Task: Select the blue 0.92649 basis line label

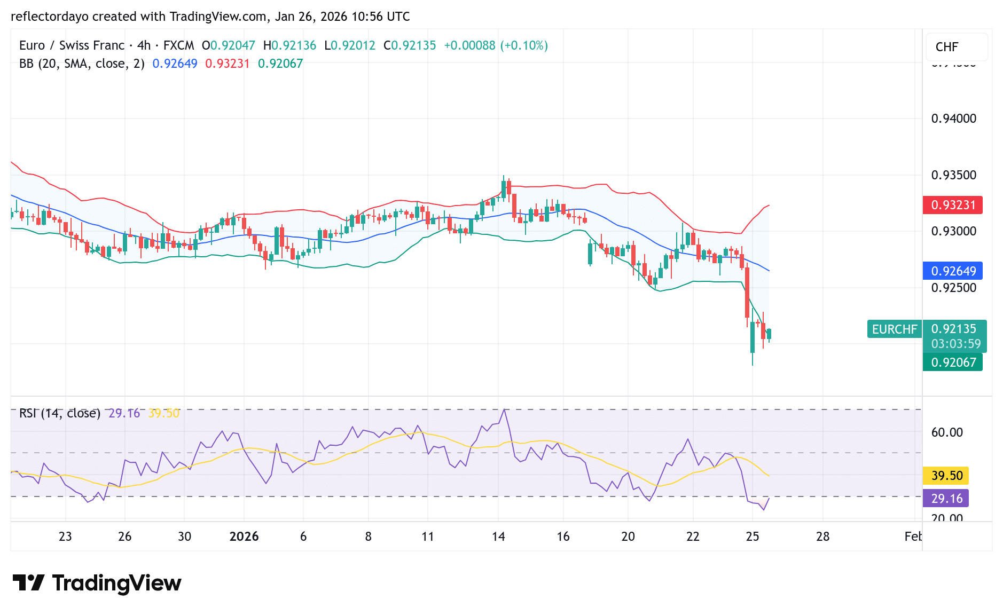Action: (x=953, y=271)
